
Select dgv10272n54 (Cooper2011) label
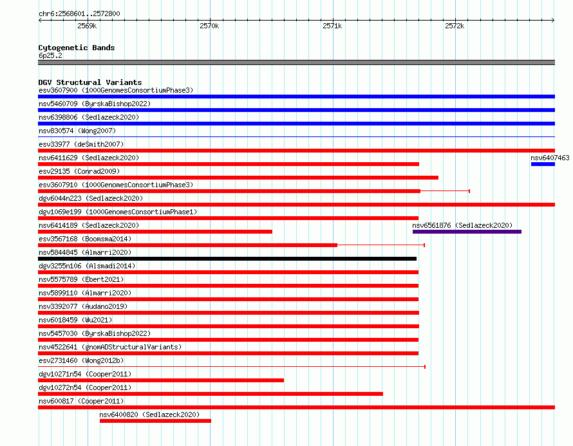pyautogui.click(x=85, y=387)
